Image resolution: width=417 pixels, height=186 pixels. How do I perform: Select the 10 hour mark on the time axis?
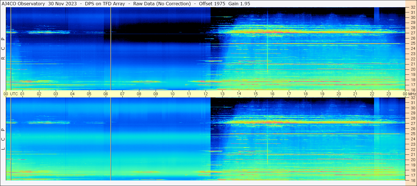tap(172, 94)
